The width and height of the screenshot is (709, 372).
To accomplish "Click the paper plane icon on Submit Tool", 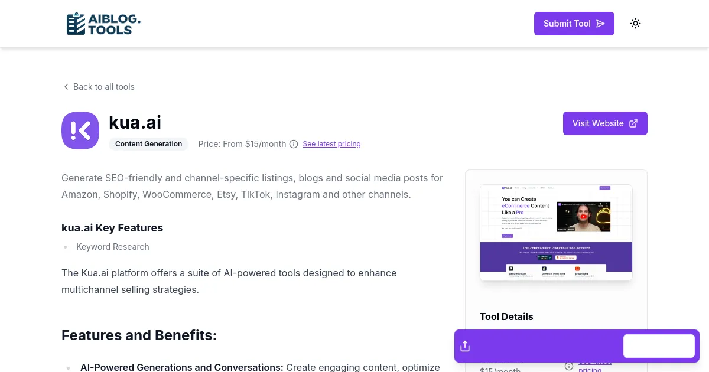I will (600, 24).
